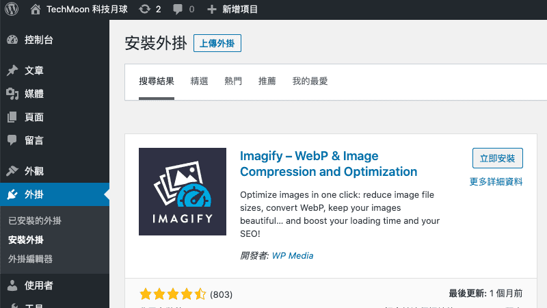The width and height of the screenshot is (547, 308).
Task: Open 留言 comments menu
Action: point(34,140)
